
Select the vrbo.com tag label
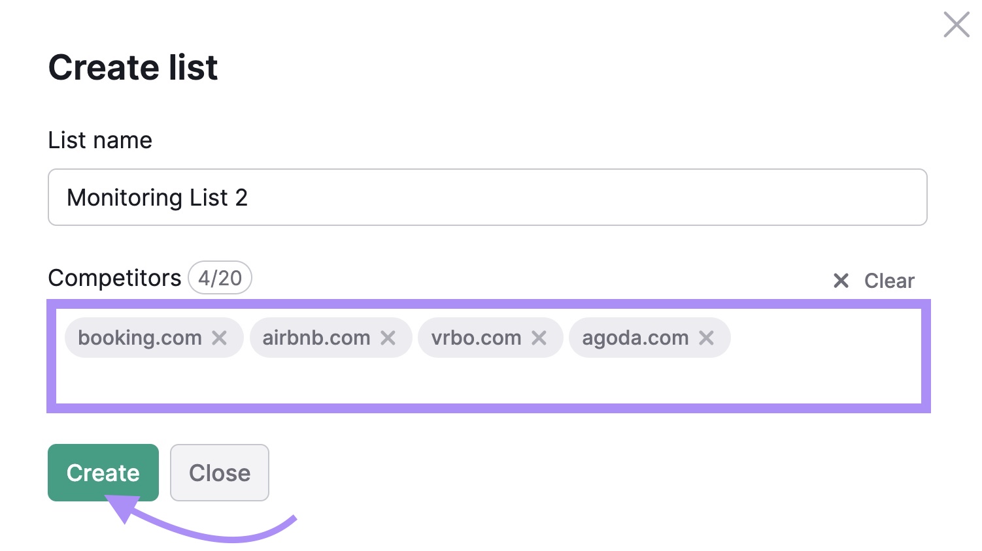coord(476,338)
